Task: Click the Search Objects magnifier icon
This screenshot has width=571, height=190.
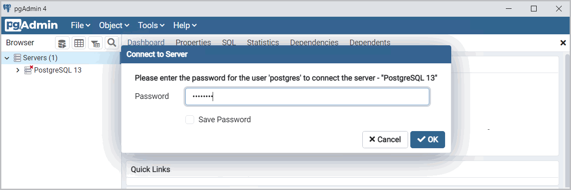Action: point(112,43)
